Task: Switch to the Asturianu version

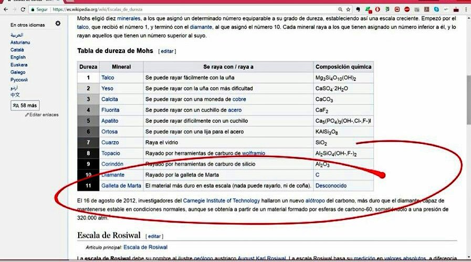Action: 20,43
